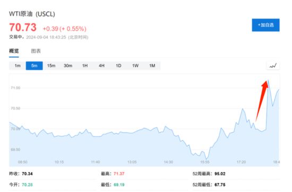The width and height of the screenshot is (292, 192).
Task: Choose the 1H interval
Action: (x=85, y=66)
